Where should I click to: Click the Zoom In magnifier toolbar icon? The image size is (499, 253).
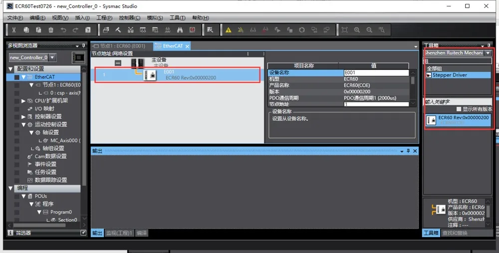[x=357, y=30]
